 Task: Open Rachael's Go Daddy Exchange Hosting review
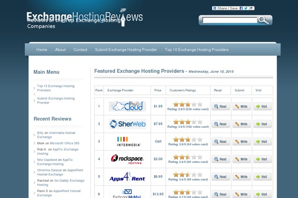[x=61, y=183]
